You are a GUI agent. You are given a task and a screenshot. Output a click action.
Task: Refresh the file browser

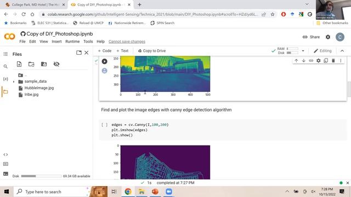(31, 64)
